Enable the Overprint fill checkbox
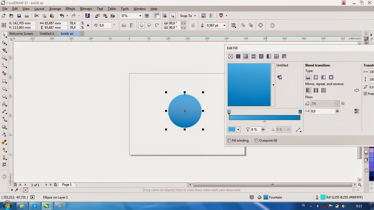The height and width of the screenshot is (210, 374). point(257,140)
